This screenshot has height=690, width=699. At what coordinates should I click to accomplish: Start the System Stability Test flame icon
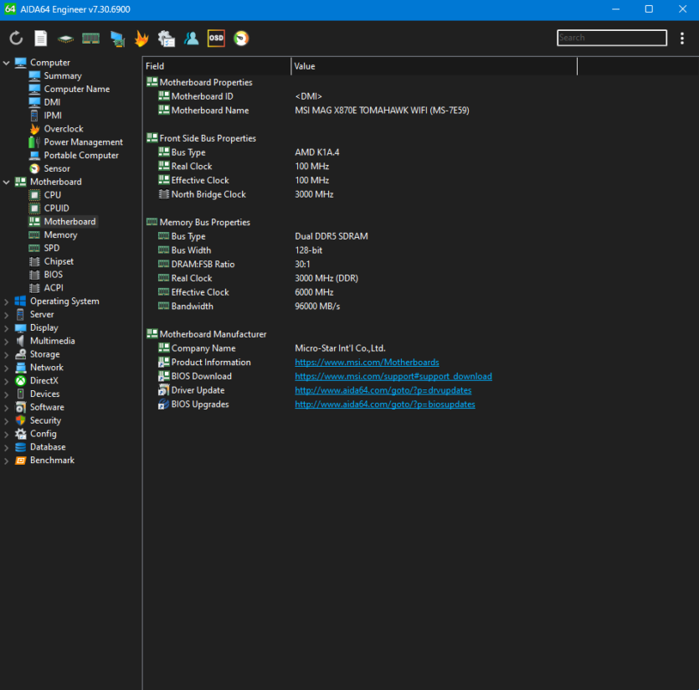[x=141, y=39]
